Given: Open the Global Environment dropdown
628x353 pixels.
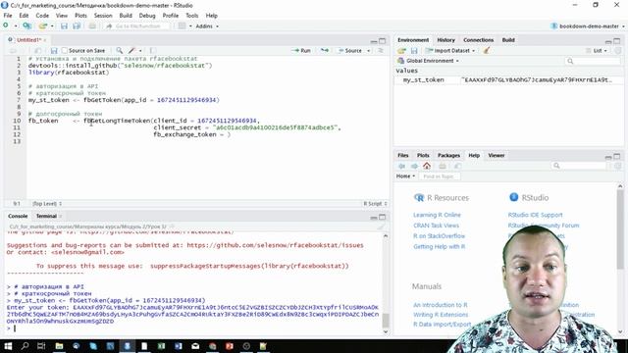Looking at the screenshot, I should coord(428,61).
